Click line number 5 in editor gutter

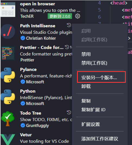point(99,10)
